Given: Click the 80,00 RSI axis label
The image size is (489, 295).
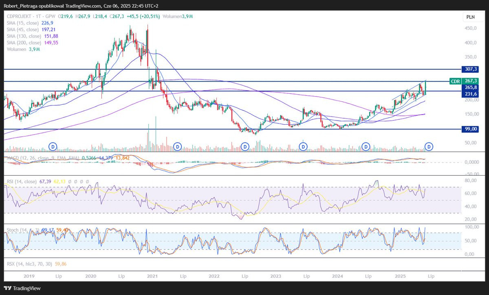Looking at the screenshot, I should [471, 180].
